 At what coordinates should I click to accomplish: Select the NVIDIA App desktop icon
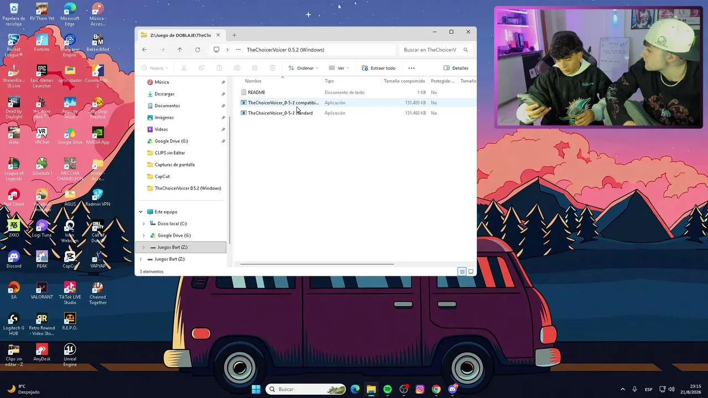[x=98, y=136]
